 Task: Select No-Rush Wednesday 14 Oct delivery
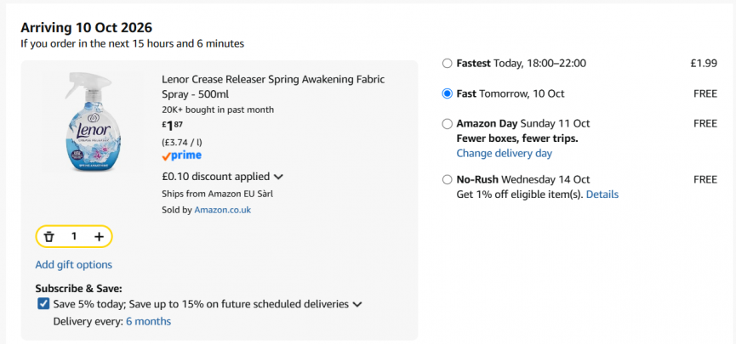[x=447, y=179]
